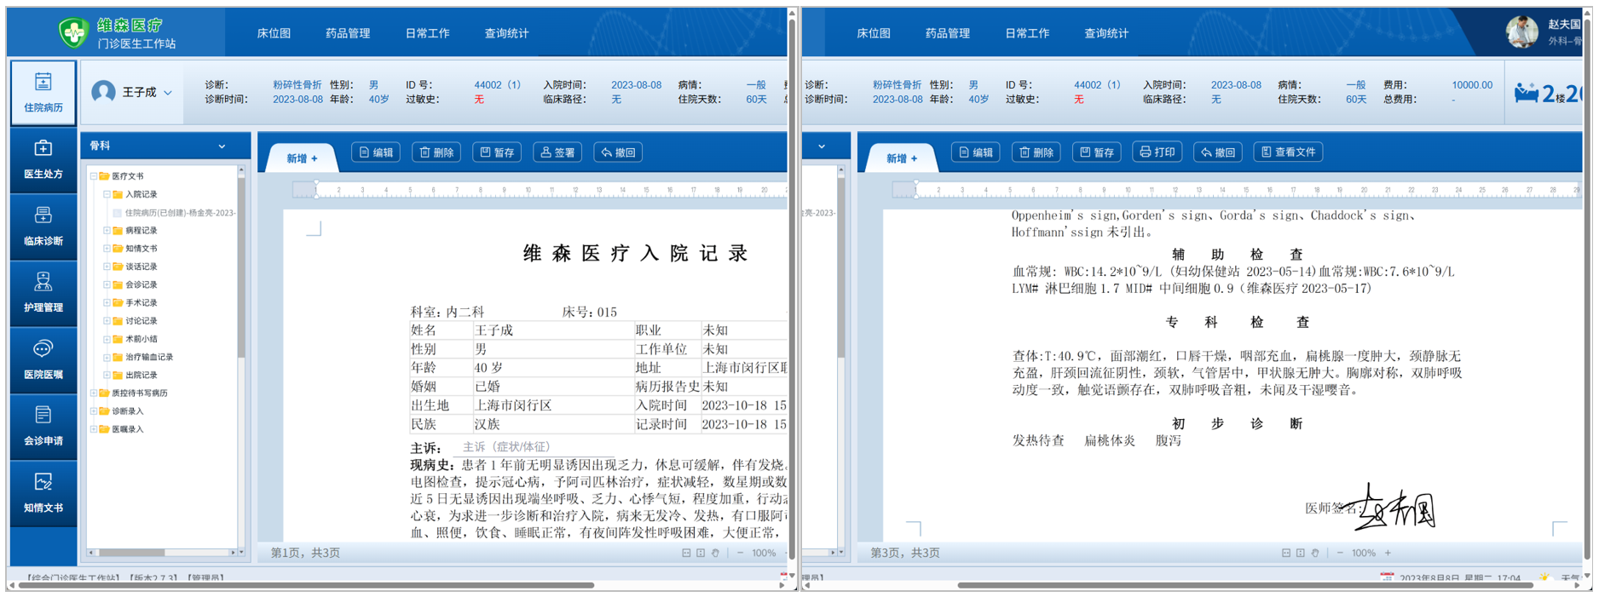Click the 查看文件 view file button
The height and width of the screenshot is (597, 1599).
pos(1287,152)
